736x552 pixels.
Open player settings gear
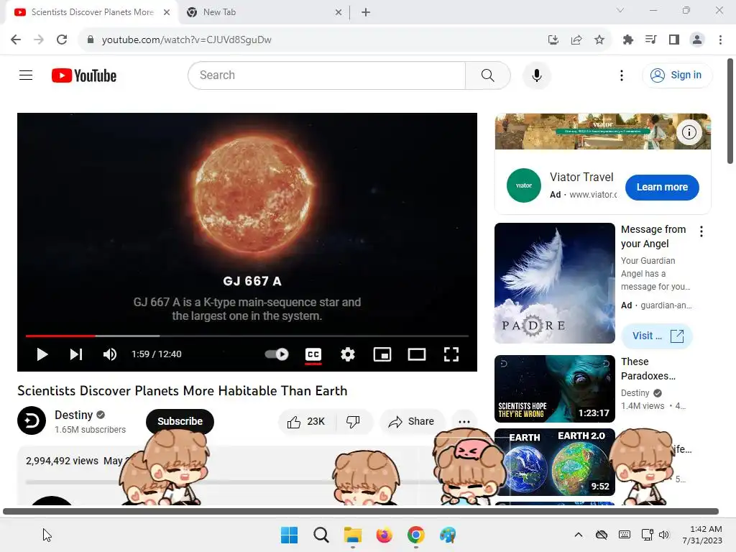point(347,354)
